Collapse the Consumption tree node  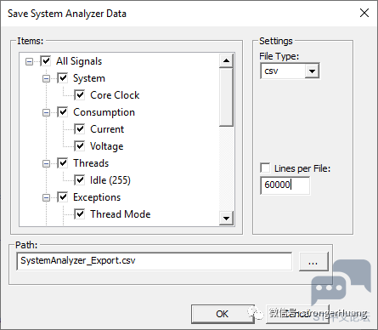pyautogui.click(x=46, y=112)
